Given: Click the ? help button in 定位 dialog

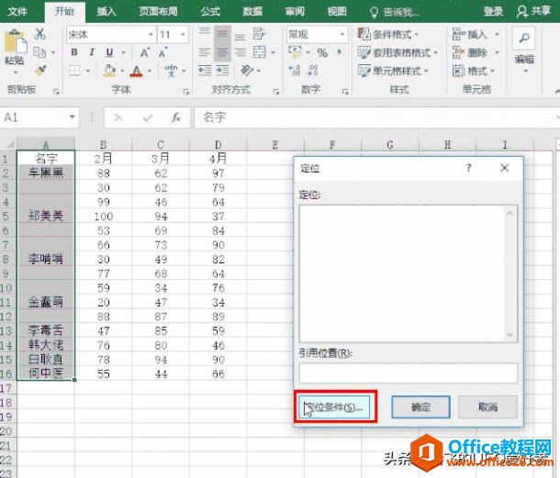Looking at the screenshot, I should (468, 168).
